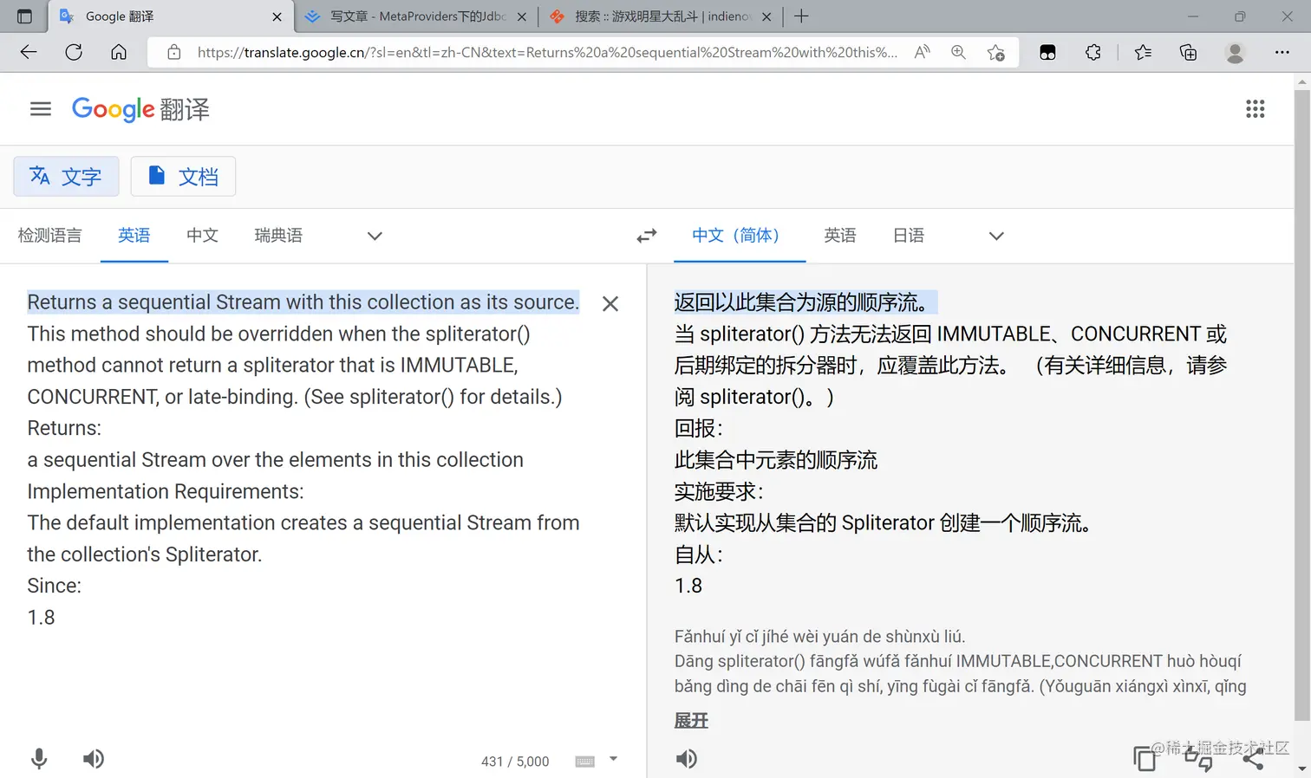
Task: Go to the Google 翻译 logo home
Action: (x=140, y=109)
